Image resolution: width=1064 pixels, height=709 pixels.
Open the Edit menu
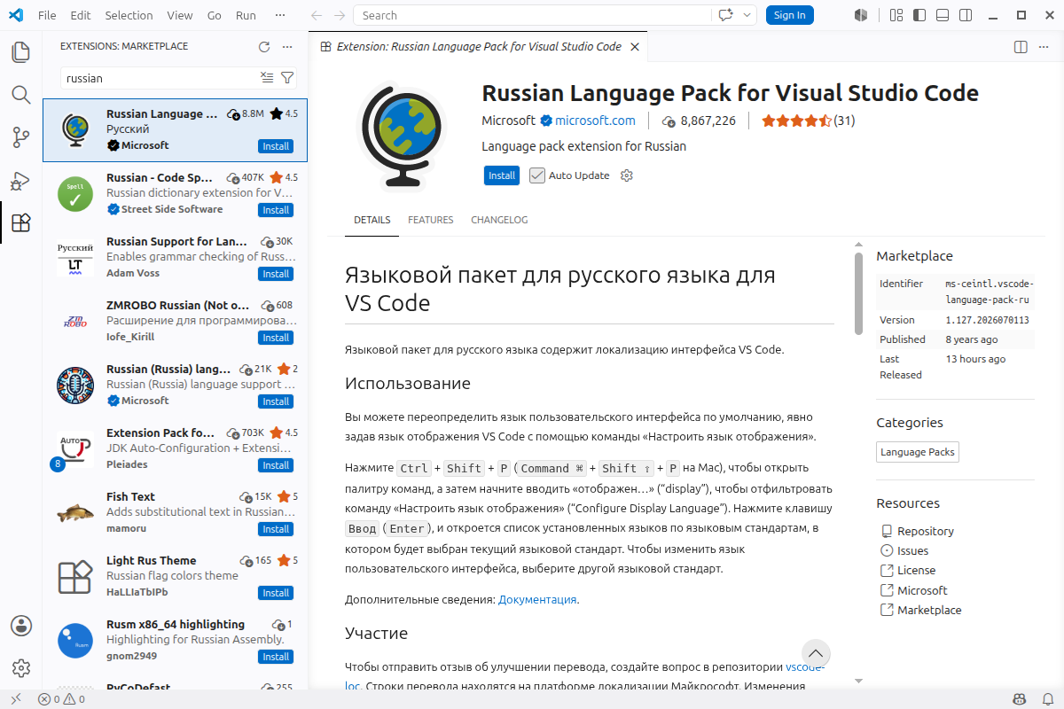click(x=80, y=15)
